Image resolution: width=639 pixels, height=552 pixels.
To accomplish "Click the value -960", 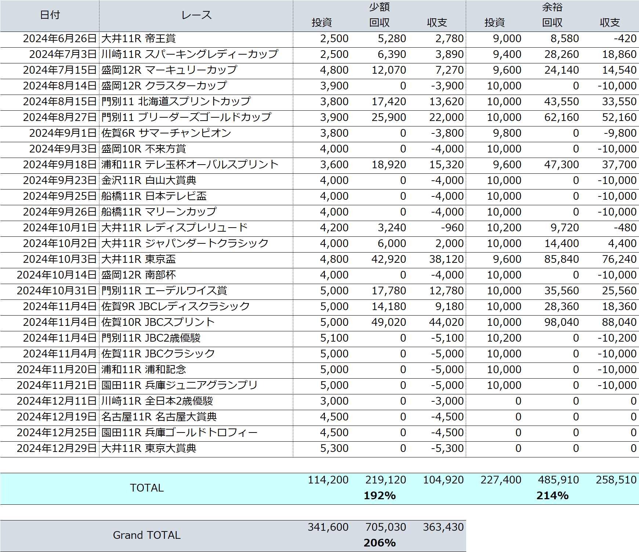I will [x=453, y=228].
